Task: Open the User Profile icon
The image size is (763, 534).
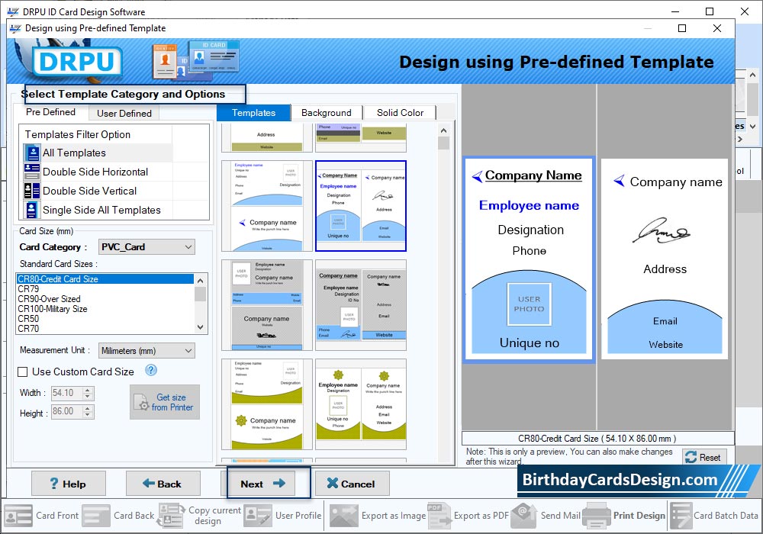Action: (257, 516)
